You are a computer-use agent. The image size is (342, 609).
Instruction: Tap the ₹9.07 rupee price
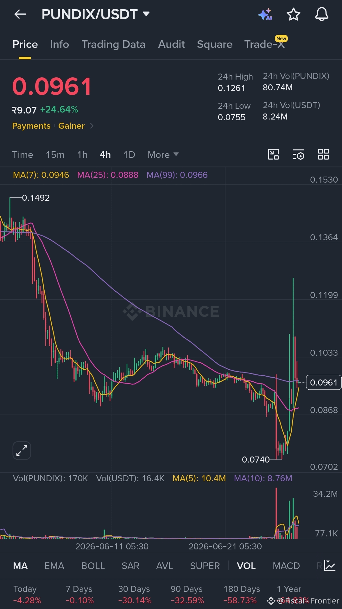[24, 110]
